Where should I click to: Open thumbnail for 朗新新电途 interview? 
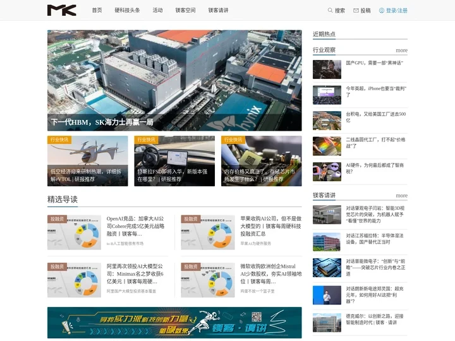[327, 295]
